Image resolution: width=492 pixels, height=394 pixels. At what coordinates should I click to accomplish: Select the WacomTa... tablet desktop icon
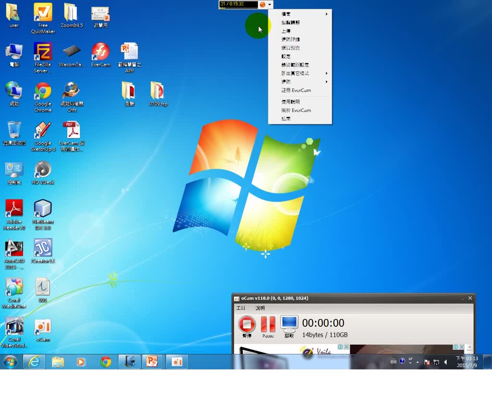click(72, 55)
